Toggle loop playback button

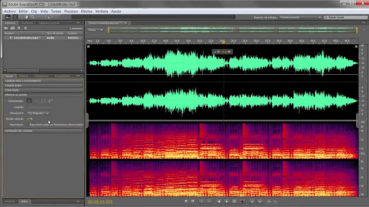[x=235, y=201]
